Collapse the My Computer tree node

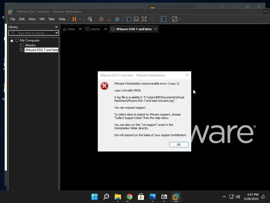pyautogui.click(x=12, y=41)
